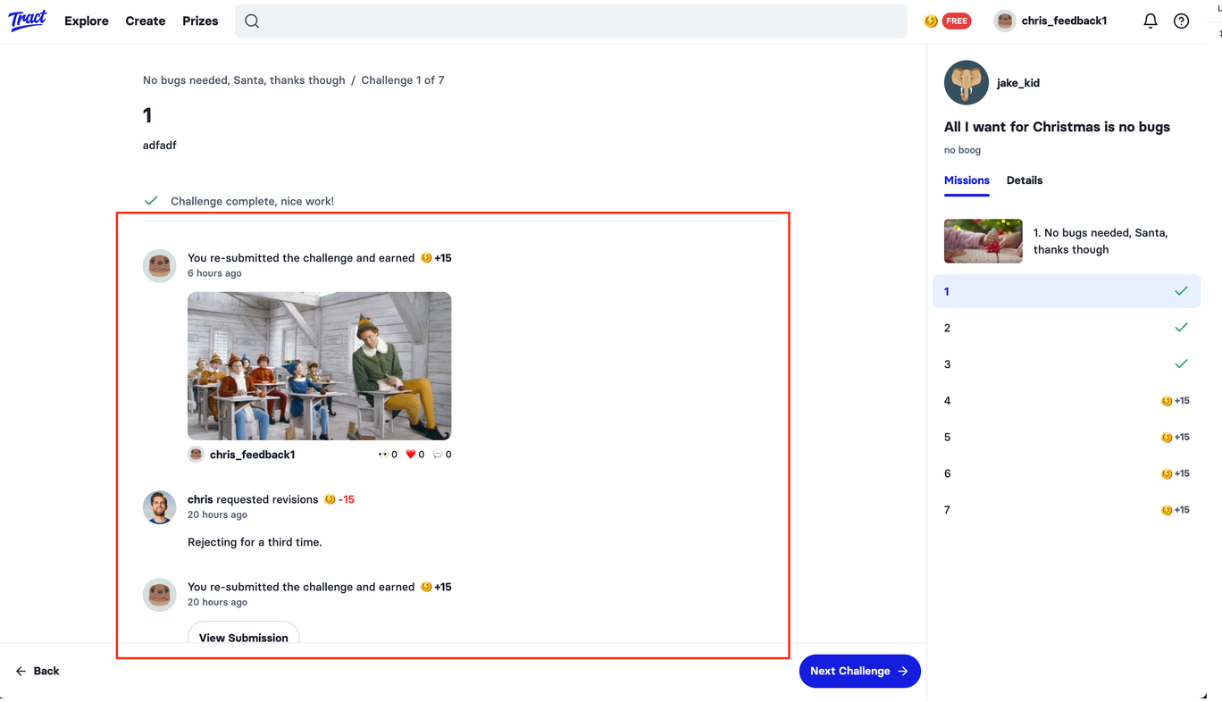Select challenge 6 in the missions list
The image size is (1222, 702).
(x=1067, y=474)
